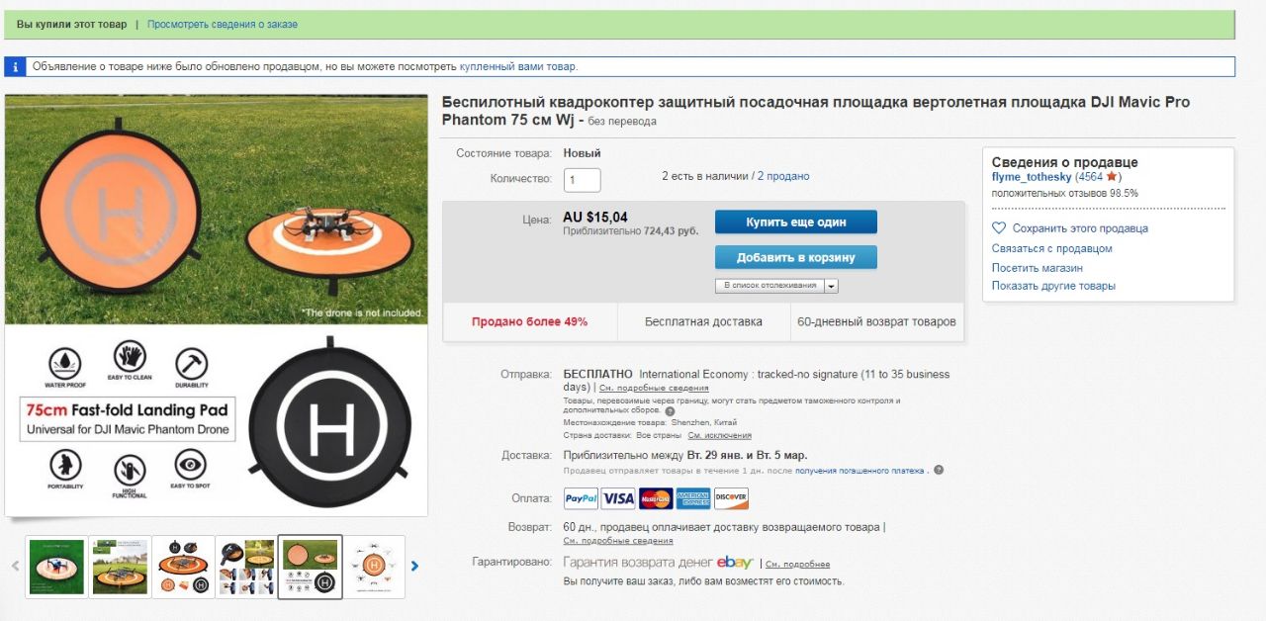1266x621 pixels.
Task: Show next thumbnails with the right chevron
Action: [x=414, y=567]
